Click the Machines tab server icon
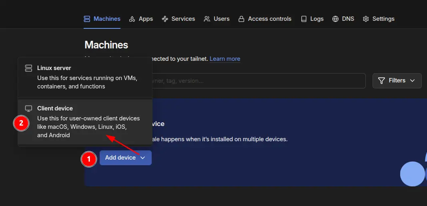 pyautogui.click(x=87, y=19)
